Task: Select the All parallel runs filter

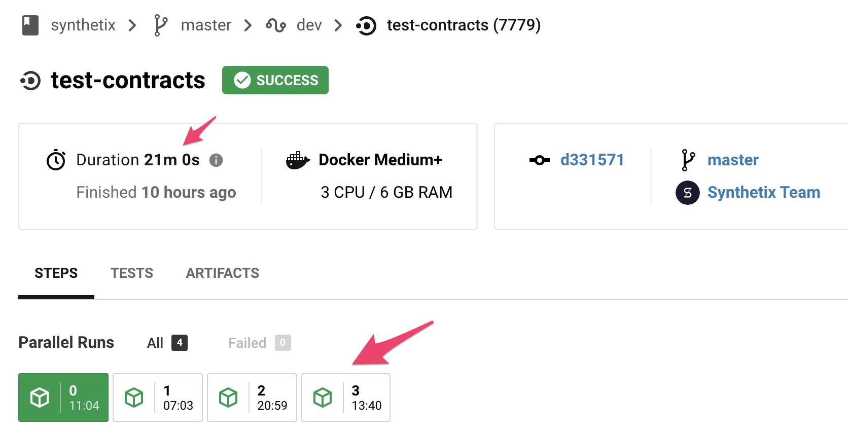Action: point(167,343)
